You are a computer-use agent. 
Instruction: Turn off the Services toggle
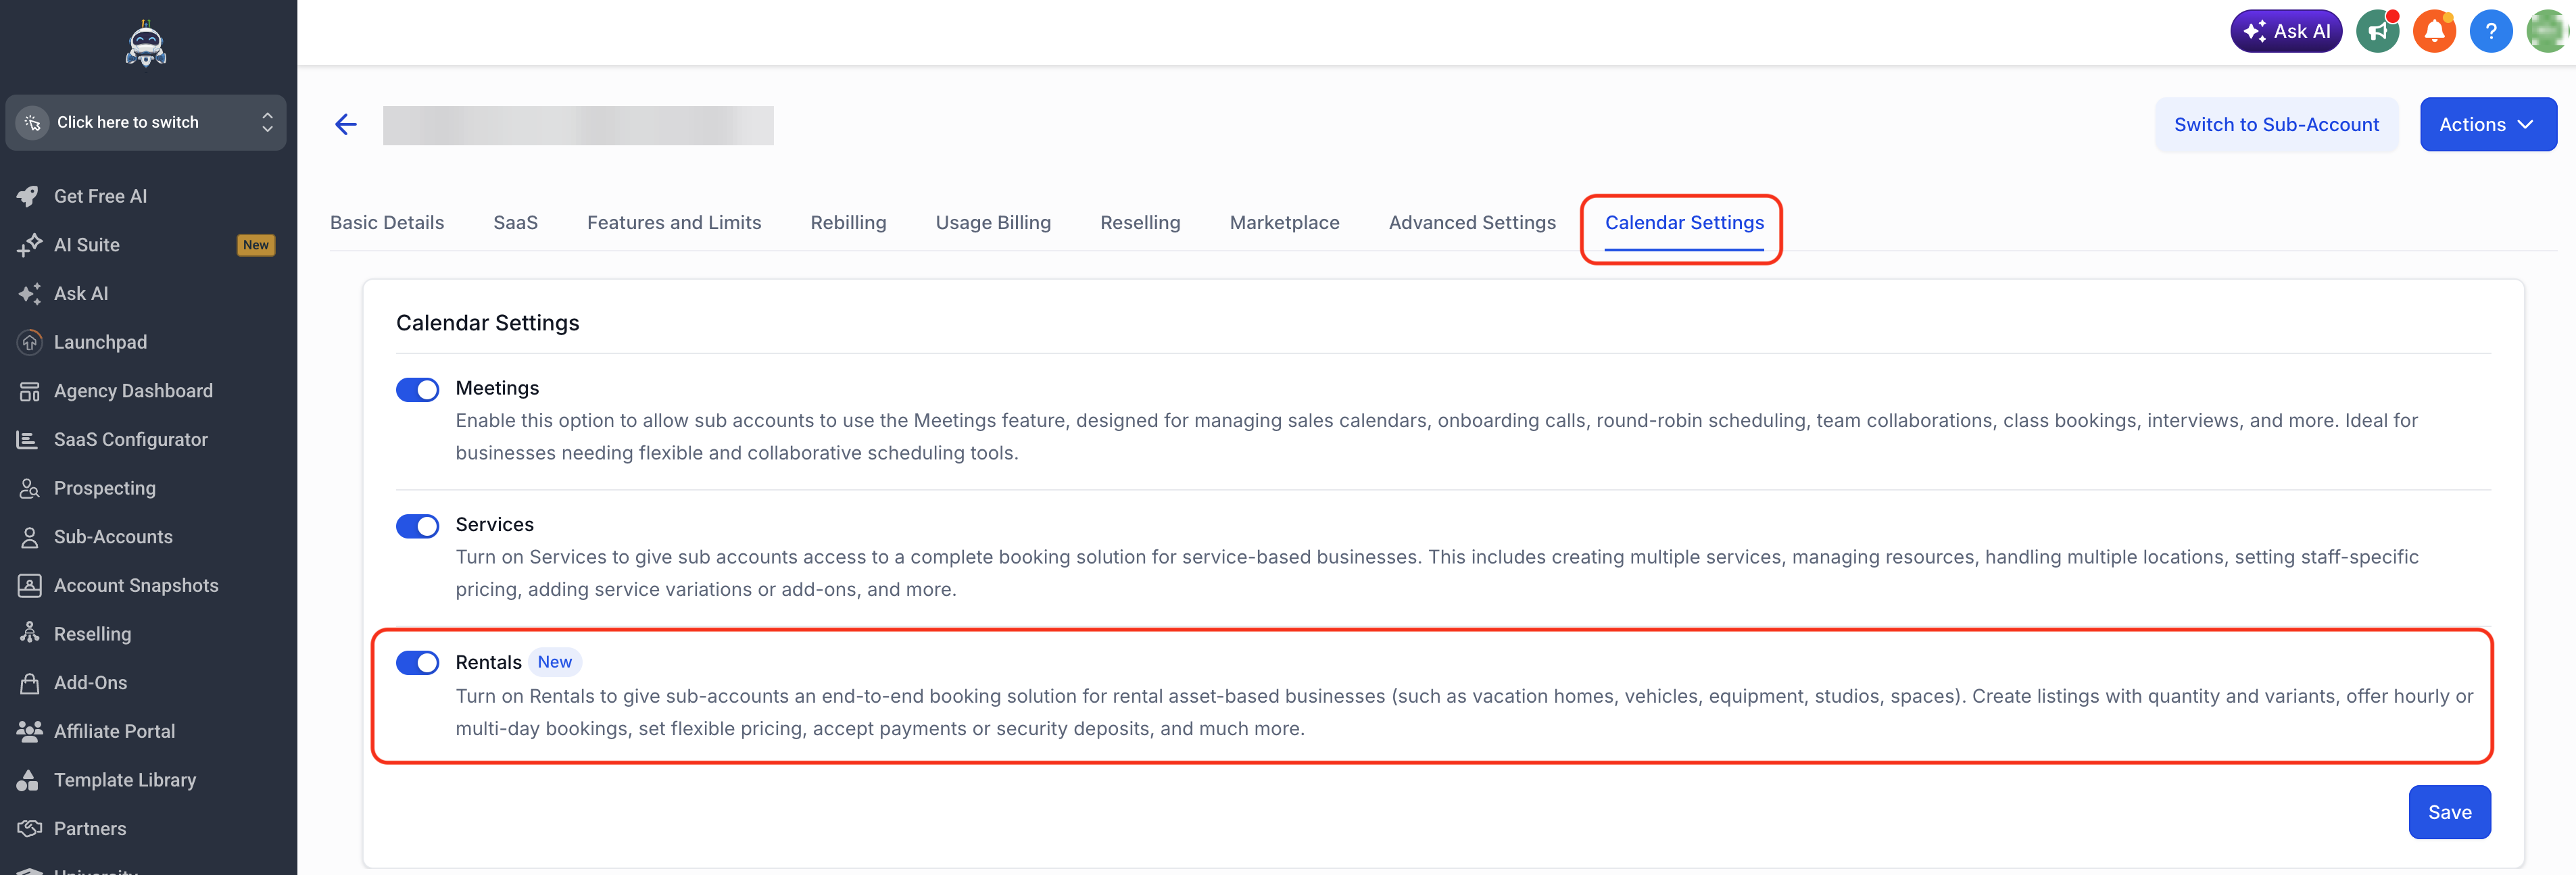pos(418,526)
